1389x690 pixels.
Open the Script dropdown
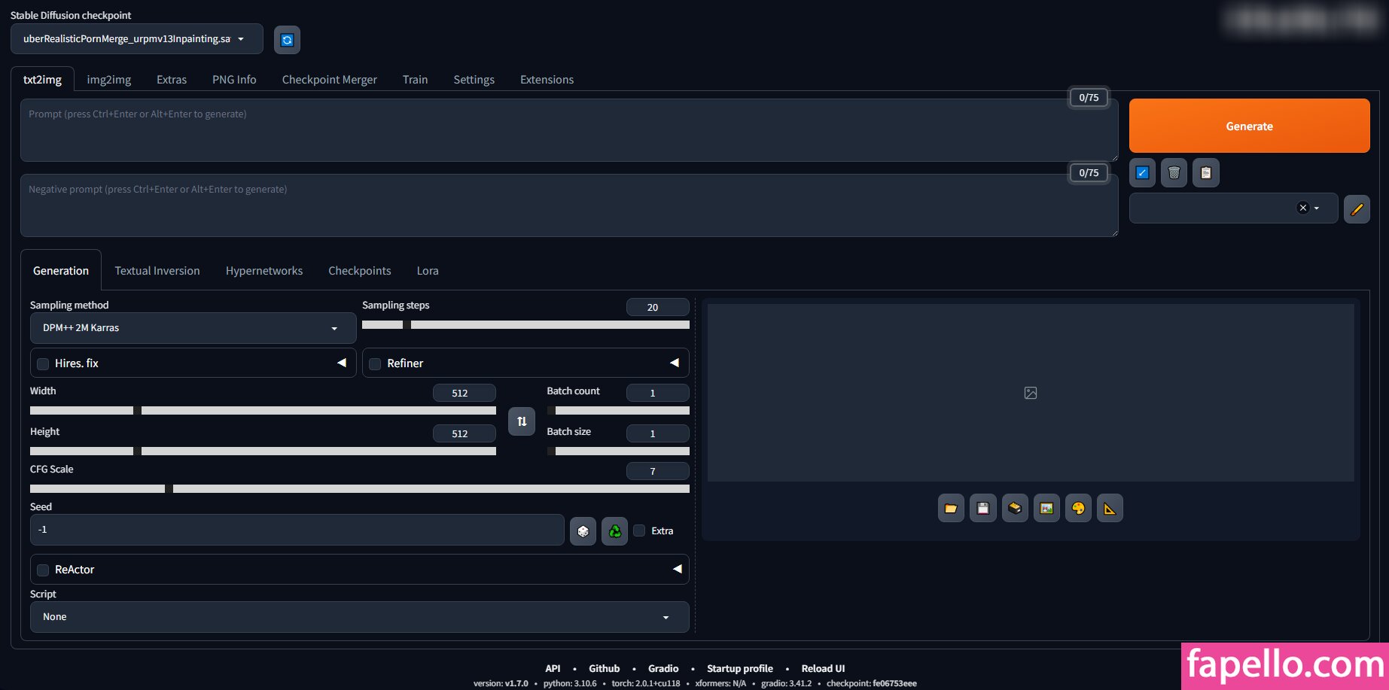[x=359, y=617]
